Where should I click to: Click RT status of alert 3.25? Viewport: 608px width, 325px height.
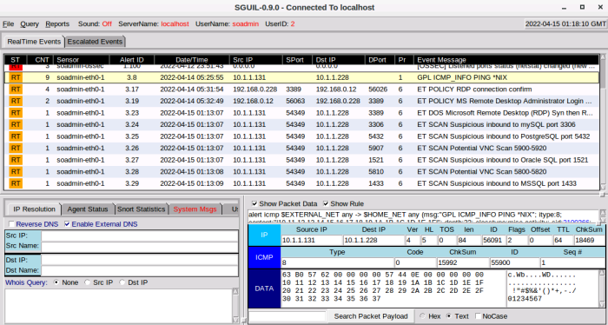(x=16, y=136)
